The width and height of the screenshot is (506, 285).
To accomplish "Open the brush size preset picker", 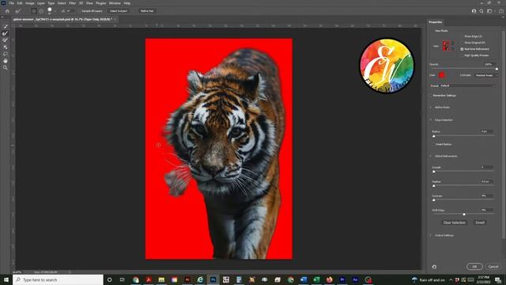I will pyautogui.click(x=51, y=11).
